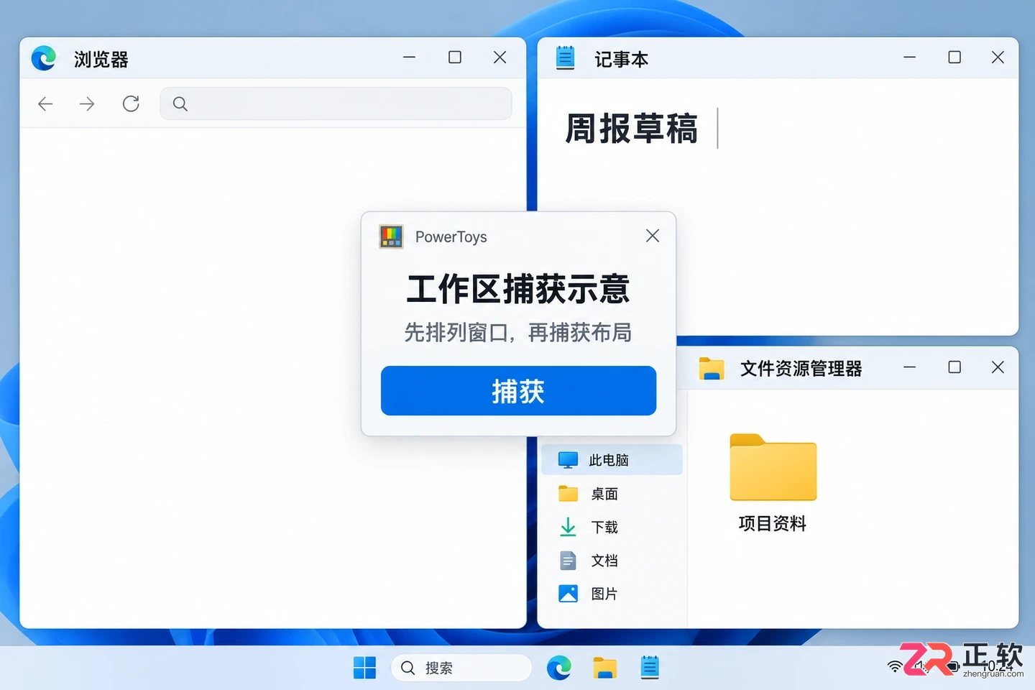The height and width of the screenshot is (690, 1035).
Task: Click the picture icon beside 图片
Action: (569, 594)
